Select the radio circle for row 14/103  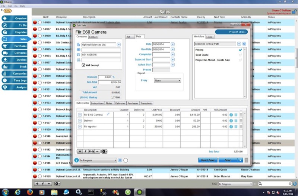[x=40, y=102]
